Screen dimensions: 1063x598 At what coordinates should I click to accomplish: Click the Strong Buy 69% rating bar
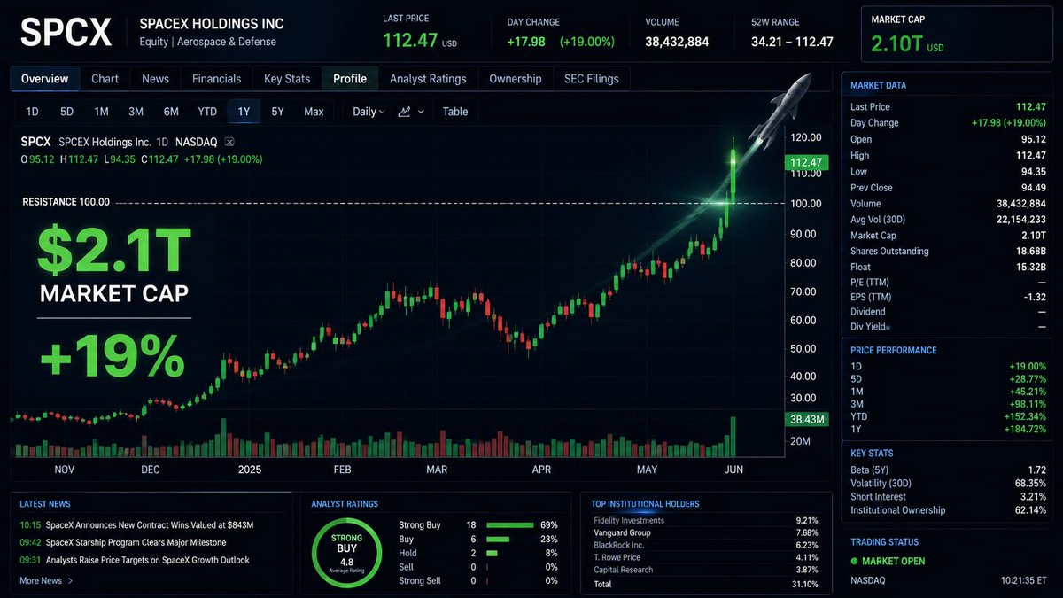click(x=510, y=525)
